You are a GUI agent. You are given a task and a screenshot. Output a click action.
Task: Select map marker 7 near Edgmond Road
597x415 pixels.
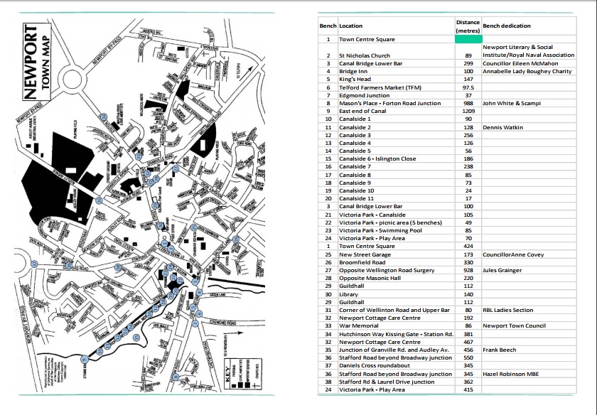[x=195, y=323]
